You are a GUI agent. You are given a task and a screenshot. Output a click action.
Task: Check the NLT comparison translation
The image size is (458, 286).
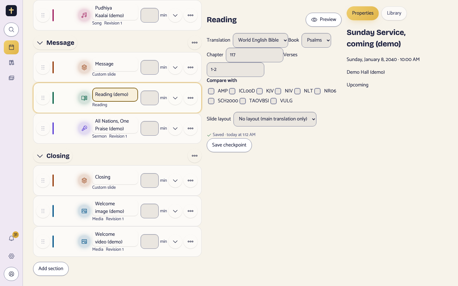(x=297, y=91)
